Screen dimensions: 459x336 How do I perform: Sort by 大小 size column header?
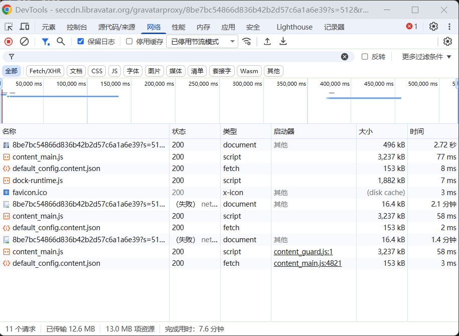(382, 131)
